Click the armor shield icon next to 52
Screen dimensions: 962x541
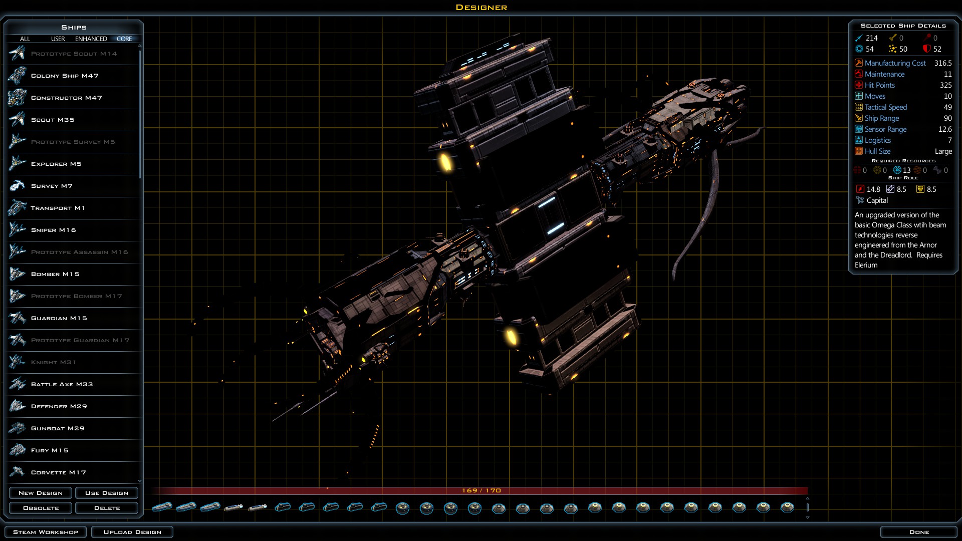click(927, 49)
